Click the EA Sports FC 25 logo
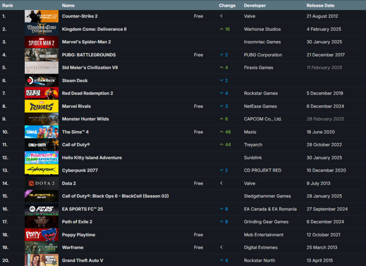The width and height of the screenshot is (366, 266). click(41, 209)
